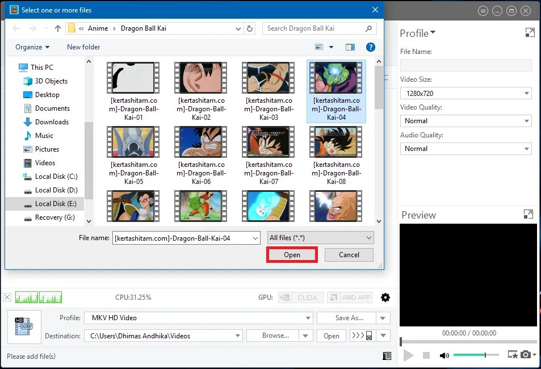Open the Video Quality dropdown
Image resolution: width=541 pixels, height=369 pixels.
tap(466, 121)
